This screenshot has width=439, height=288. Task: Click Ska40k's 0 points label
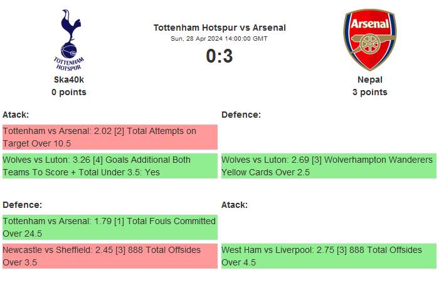tap(69, 92)
